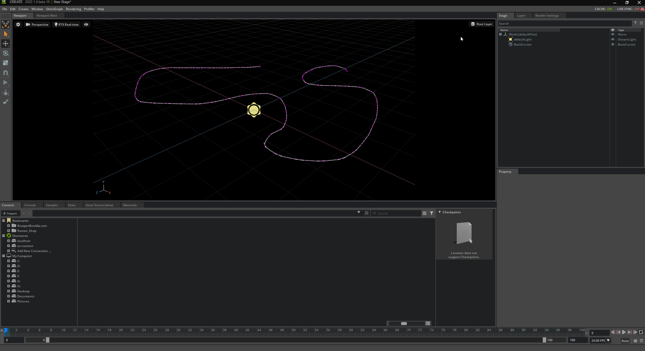Toggle visibility of World prim
This screenshot has width=645, height=351.
(x=613, y=34)
